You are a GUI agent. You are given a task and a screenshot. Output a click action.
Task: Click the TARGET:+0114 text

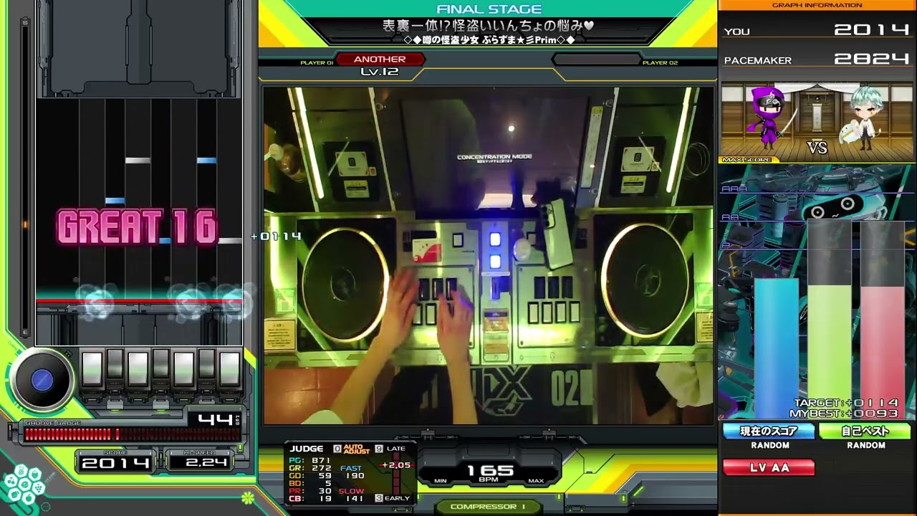[845, 403]
